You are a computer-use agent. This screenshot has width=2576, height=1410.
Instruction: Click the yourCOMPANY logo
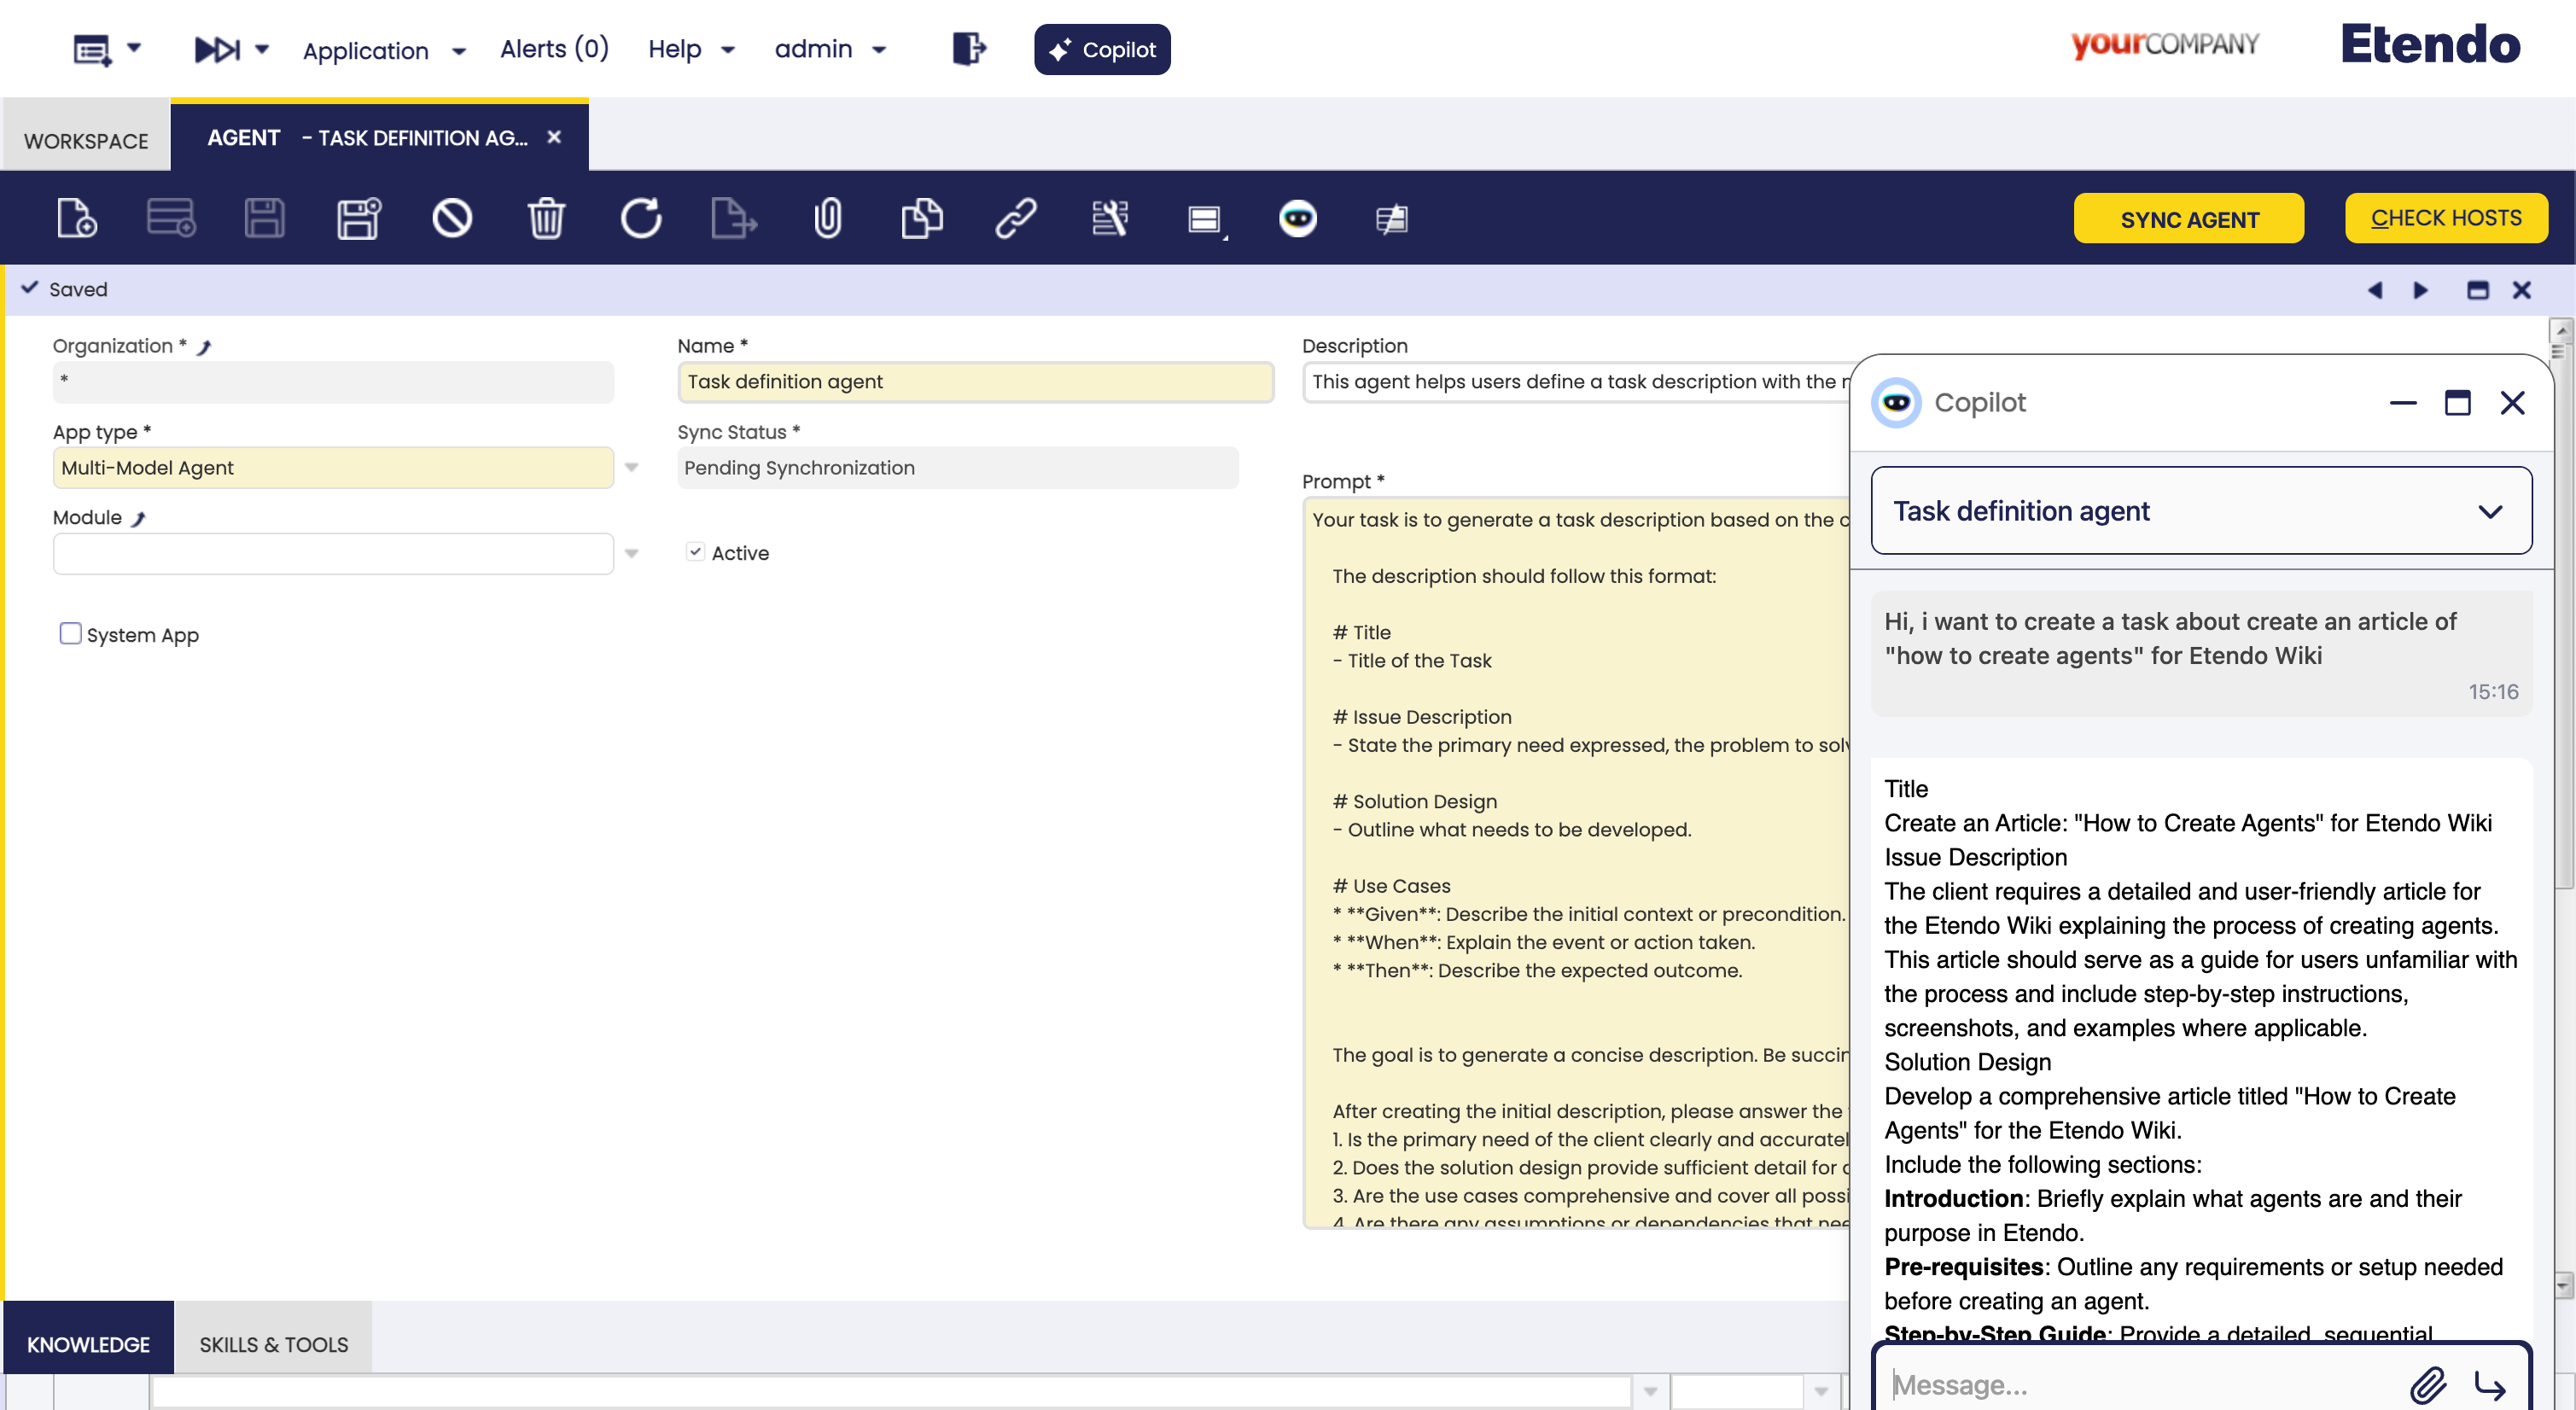2164,44
